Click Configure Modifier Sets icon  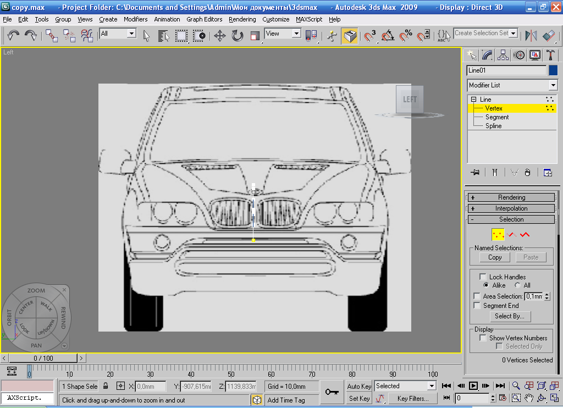point(548,173)
